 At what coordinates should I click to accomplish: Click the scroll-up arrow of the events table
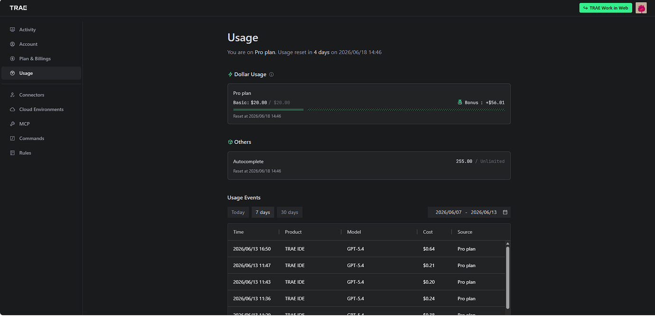(508, 244)
